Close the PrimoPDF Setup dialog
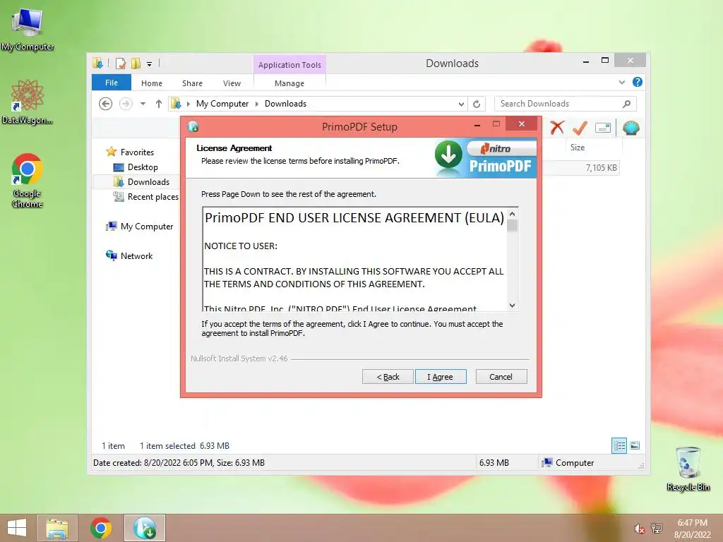This screenshot has width=723, height=542. click(x=522, y=124)
